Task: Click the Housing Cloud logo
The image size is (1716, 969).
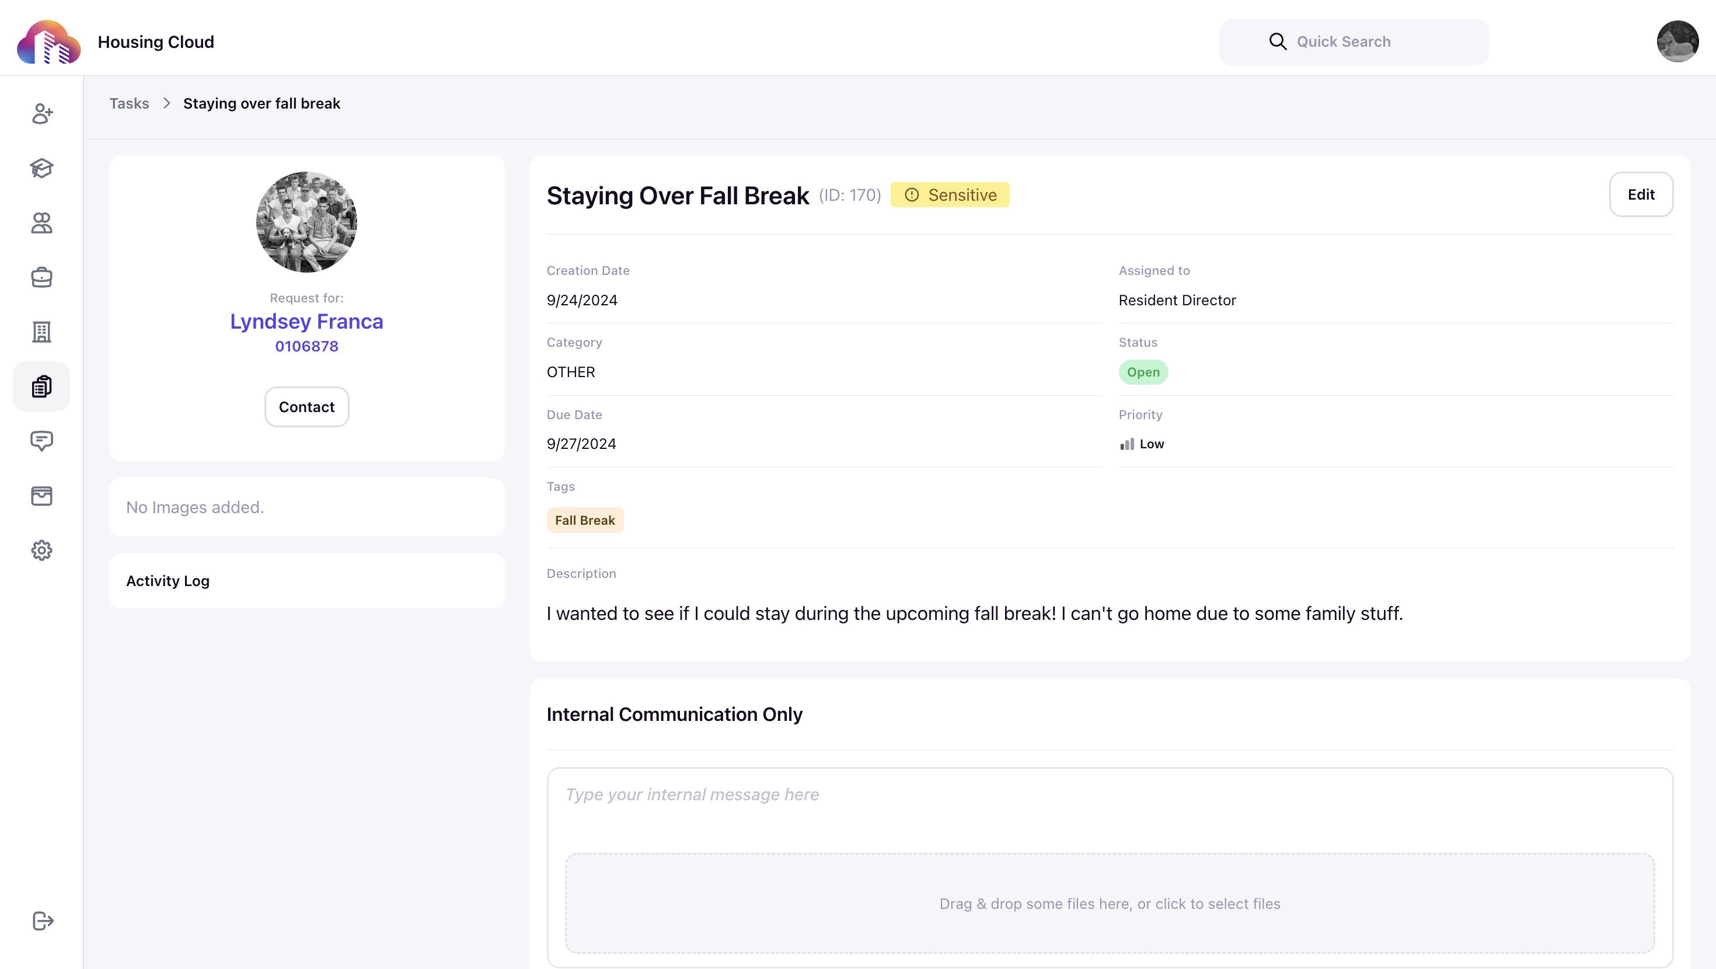Action: (48, 42)
